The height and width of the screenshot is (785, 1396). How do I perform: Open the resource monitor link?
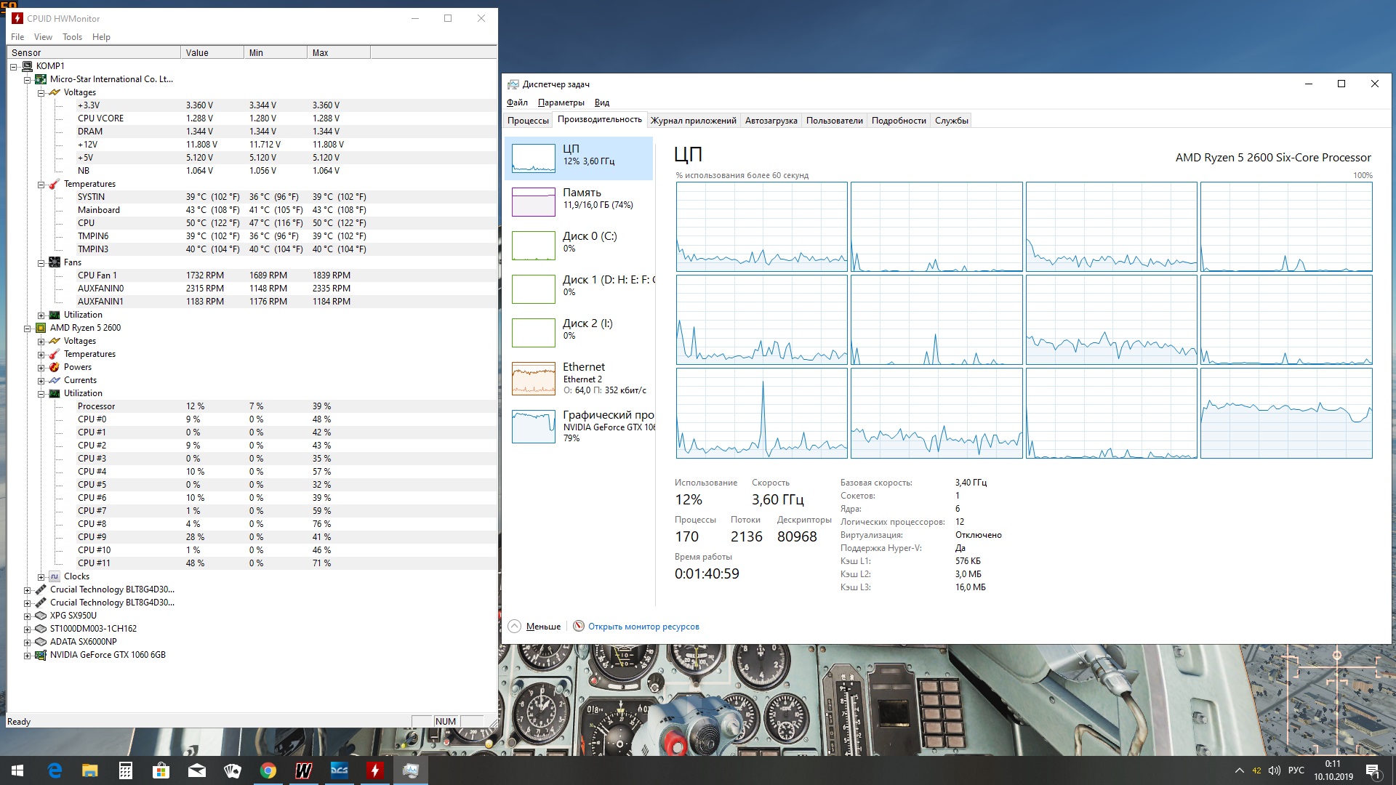(x=643, y=627)
